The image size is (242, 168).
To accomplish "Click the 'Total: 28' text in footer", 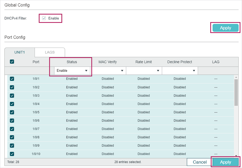I will point(13,162).
